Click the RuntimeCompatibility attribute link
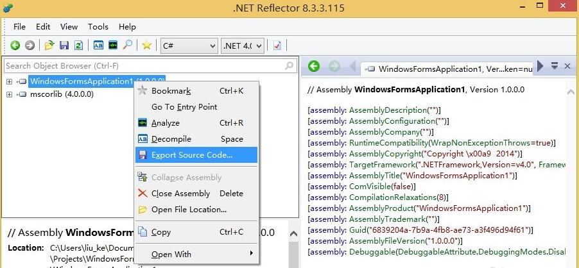Viewport: 579px width, 268px height. pos(388,143)
